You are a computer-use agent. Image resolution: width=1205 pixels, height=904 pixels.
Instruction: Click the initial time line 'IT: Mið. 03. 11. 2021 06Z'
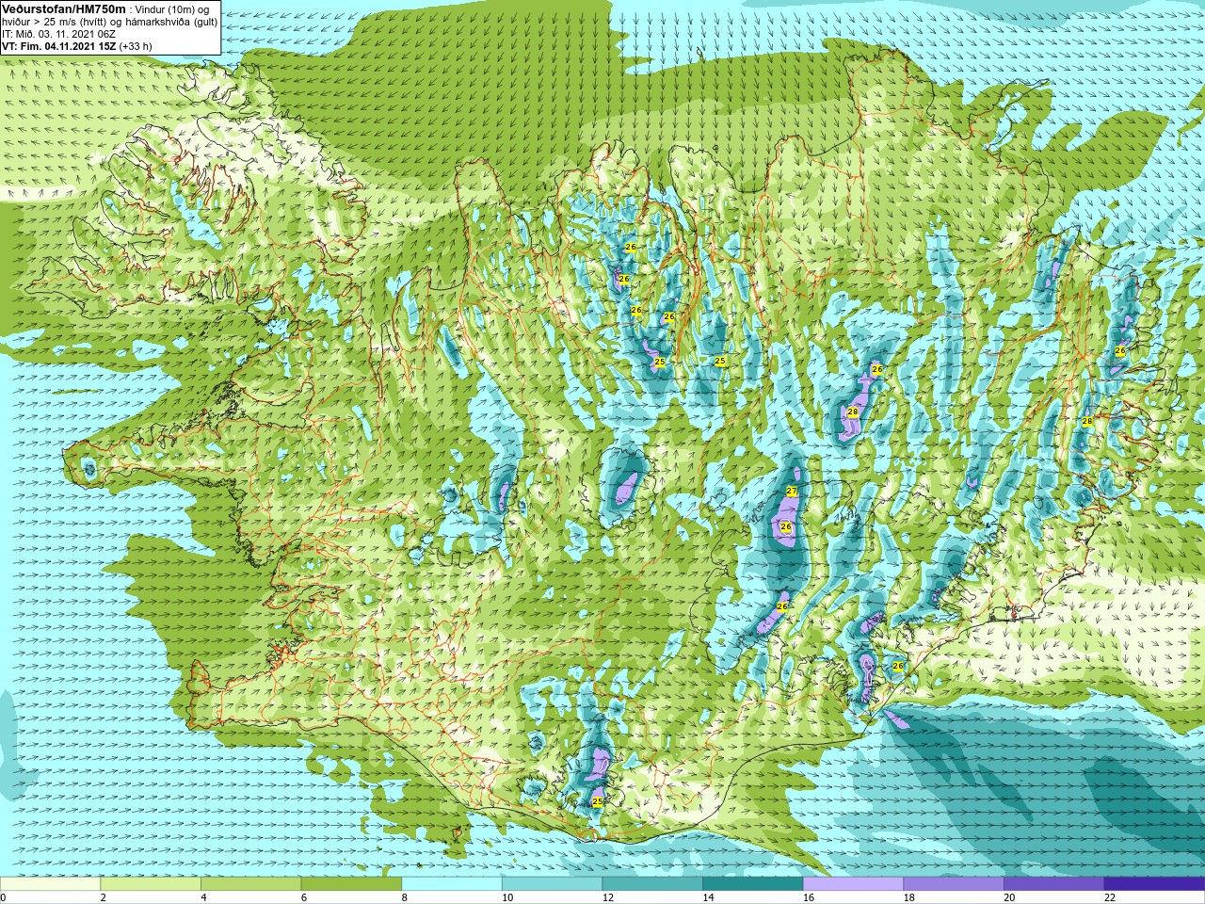click(x=58, y=33)
